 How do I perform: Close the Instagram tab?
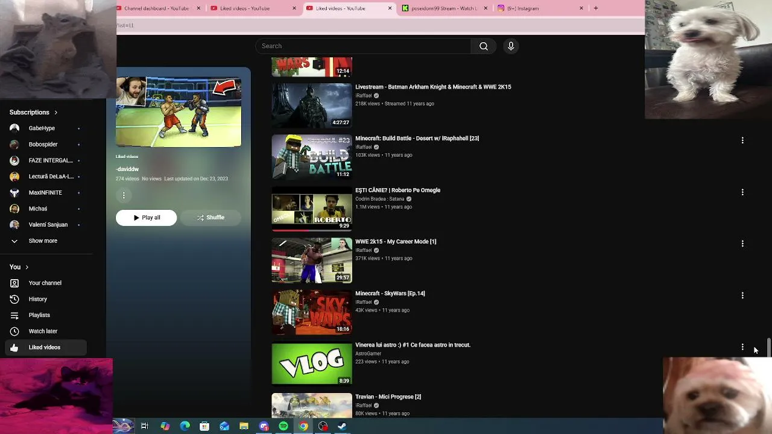click(581, 8)
